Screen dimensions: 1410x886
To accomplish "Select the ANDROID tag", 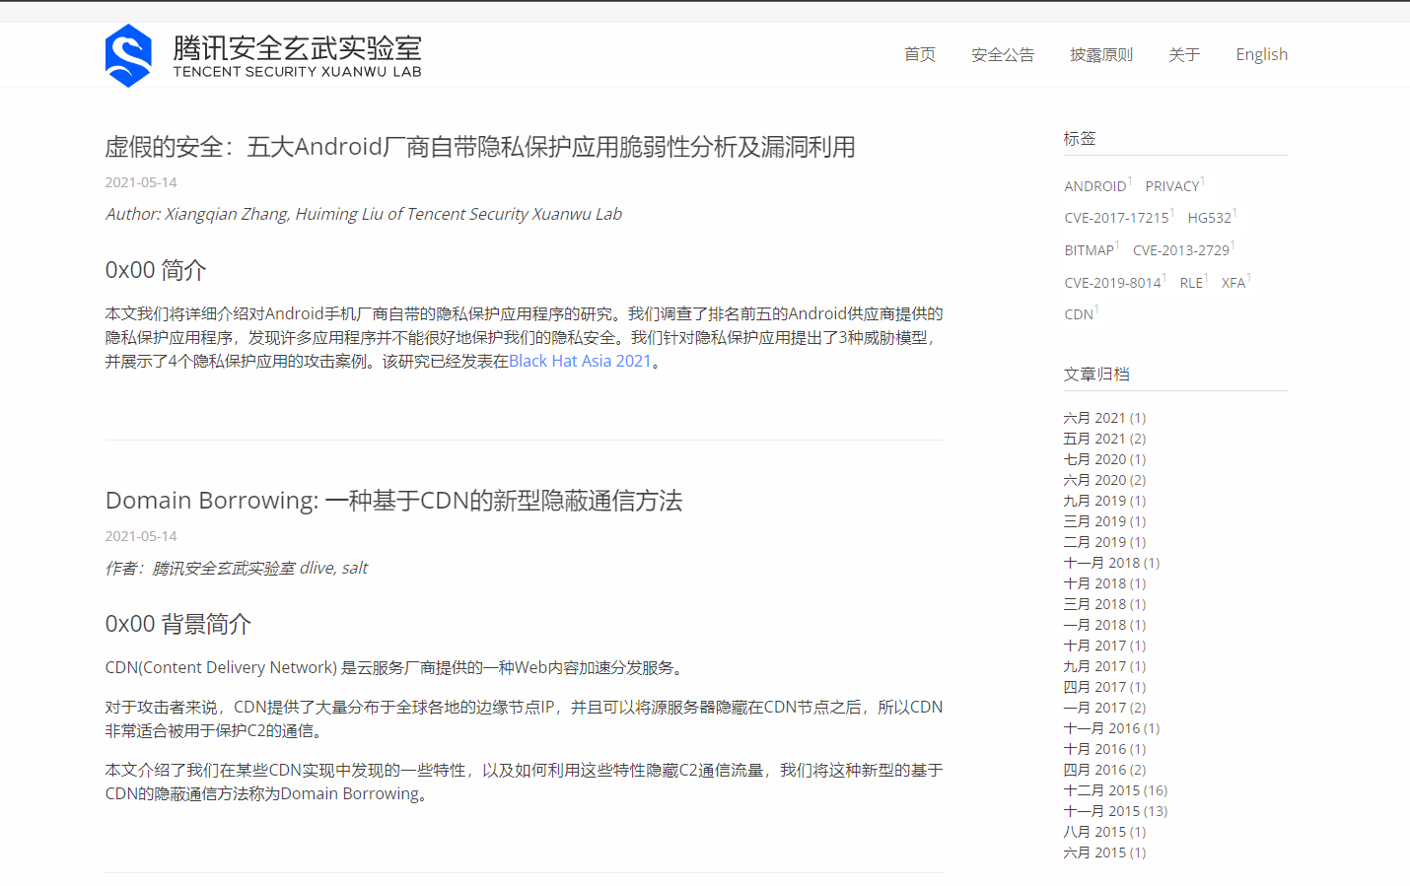I will 1095,186.
